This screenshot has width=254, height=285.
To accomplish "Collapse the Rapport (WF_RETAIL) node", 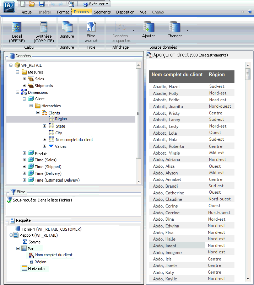I will 11,235.
